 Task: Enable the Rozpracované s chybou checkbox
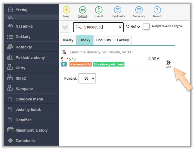point(147,27)
